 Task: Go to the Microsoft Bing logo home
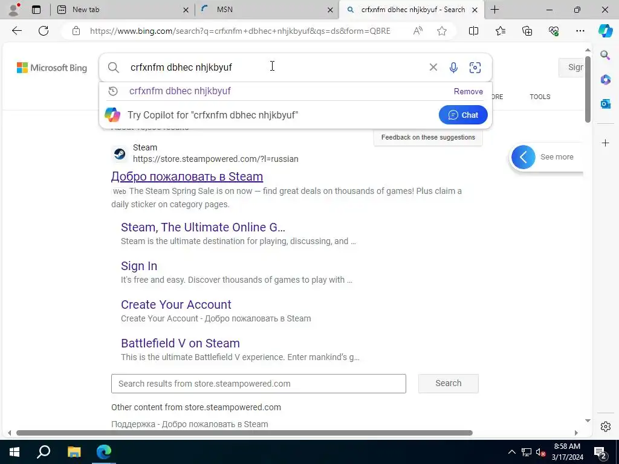(52, 68)
